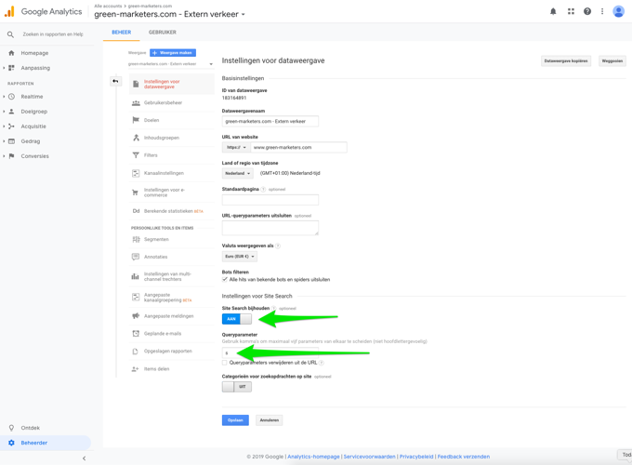This screenshot has height=465, width=632.
Task: Open the https:// protocol dropdown
Action: click(235, 147)
